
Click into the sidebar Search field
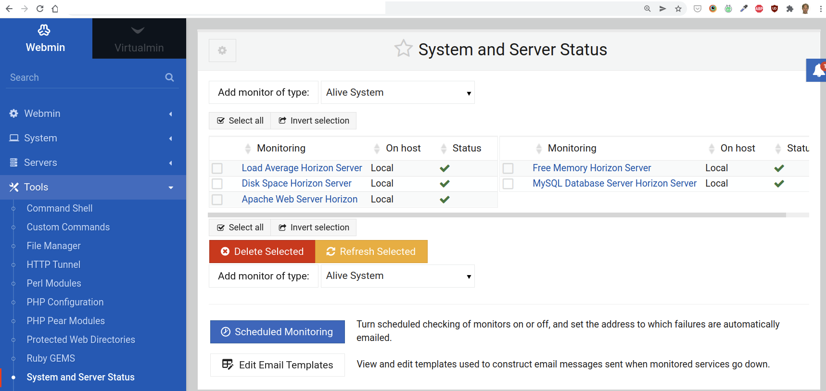pos(84,77)
